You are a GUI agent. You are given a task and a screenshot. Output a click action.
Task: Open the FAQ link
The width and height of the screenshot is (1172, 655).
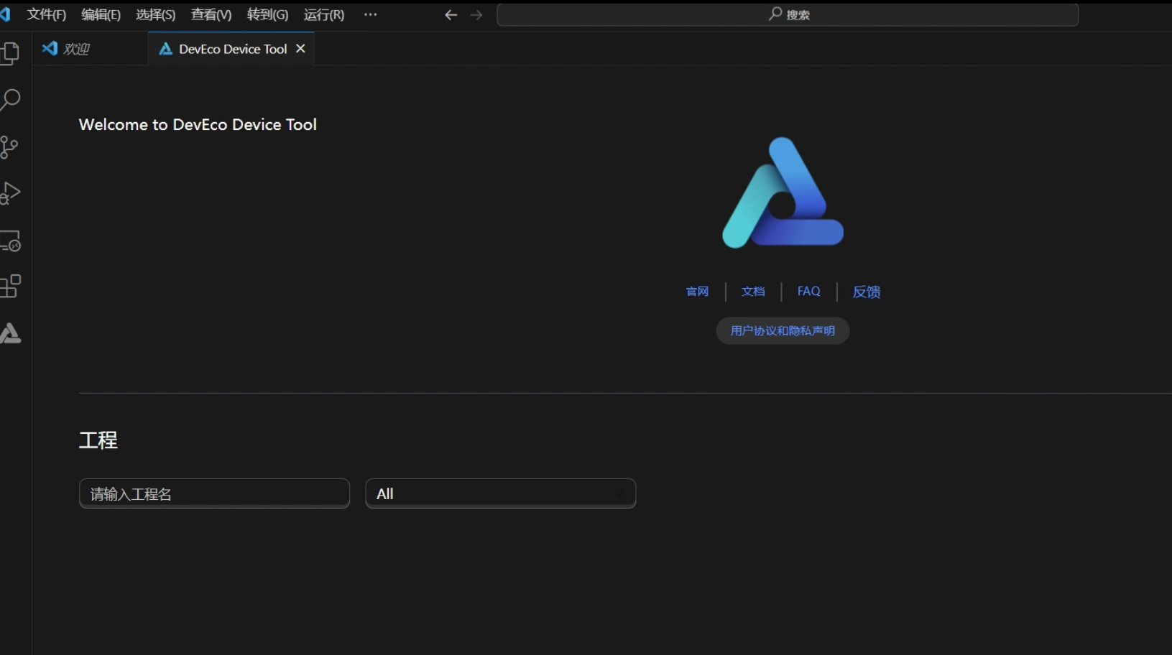(808, 292)
